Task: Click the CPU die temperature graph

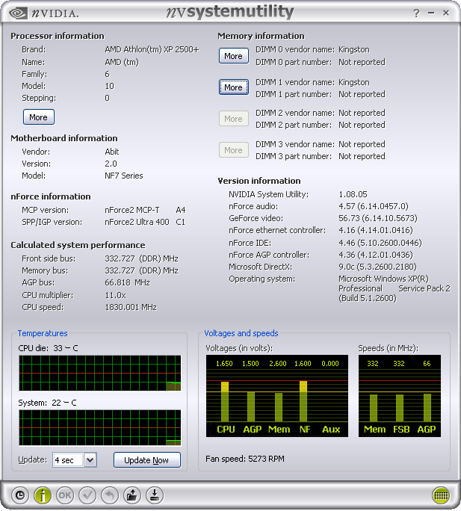Action: (99, 373)
